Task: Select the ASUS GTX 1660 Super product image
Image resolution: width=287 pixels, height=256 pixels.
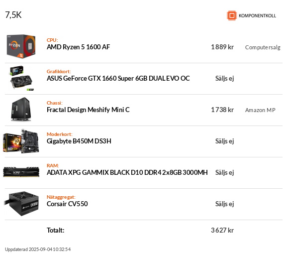Action: coord(21,78)
